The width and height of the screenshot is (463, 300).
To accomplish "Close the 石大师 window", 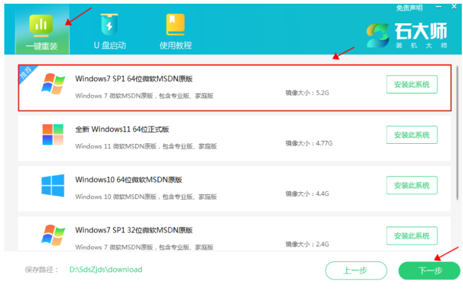I will pos(454,7).
